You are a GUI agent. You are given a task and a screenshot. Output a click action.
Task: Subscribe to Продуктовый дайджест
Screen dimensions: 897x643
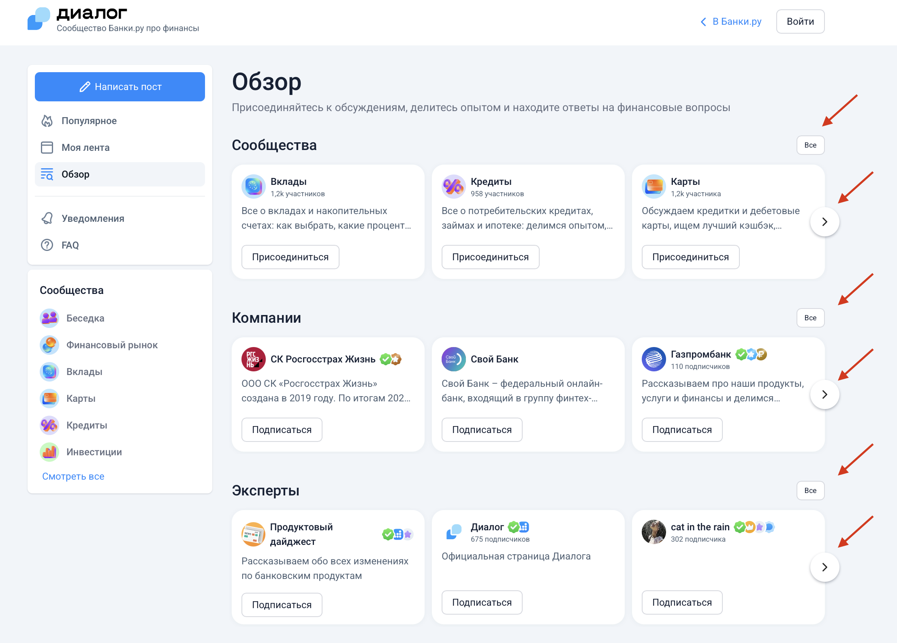tap(282, 605)
